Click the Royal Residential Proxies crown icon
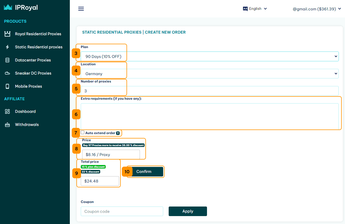This screenshot has height=224, width=345. (x=7, y=34)
